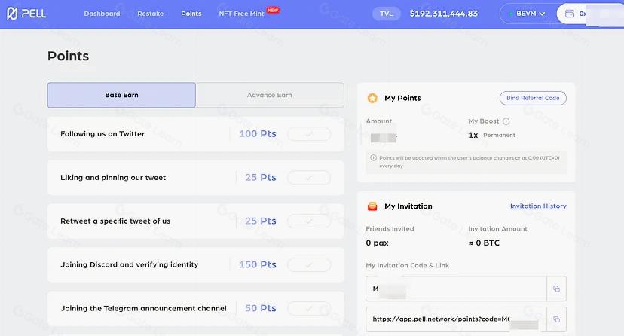
Task: Go to the Restake page
Action: click(151, 14)
